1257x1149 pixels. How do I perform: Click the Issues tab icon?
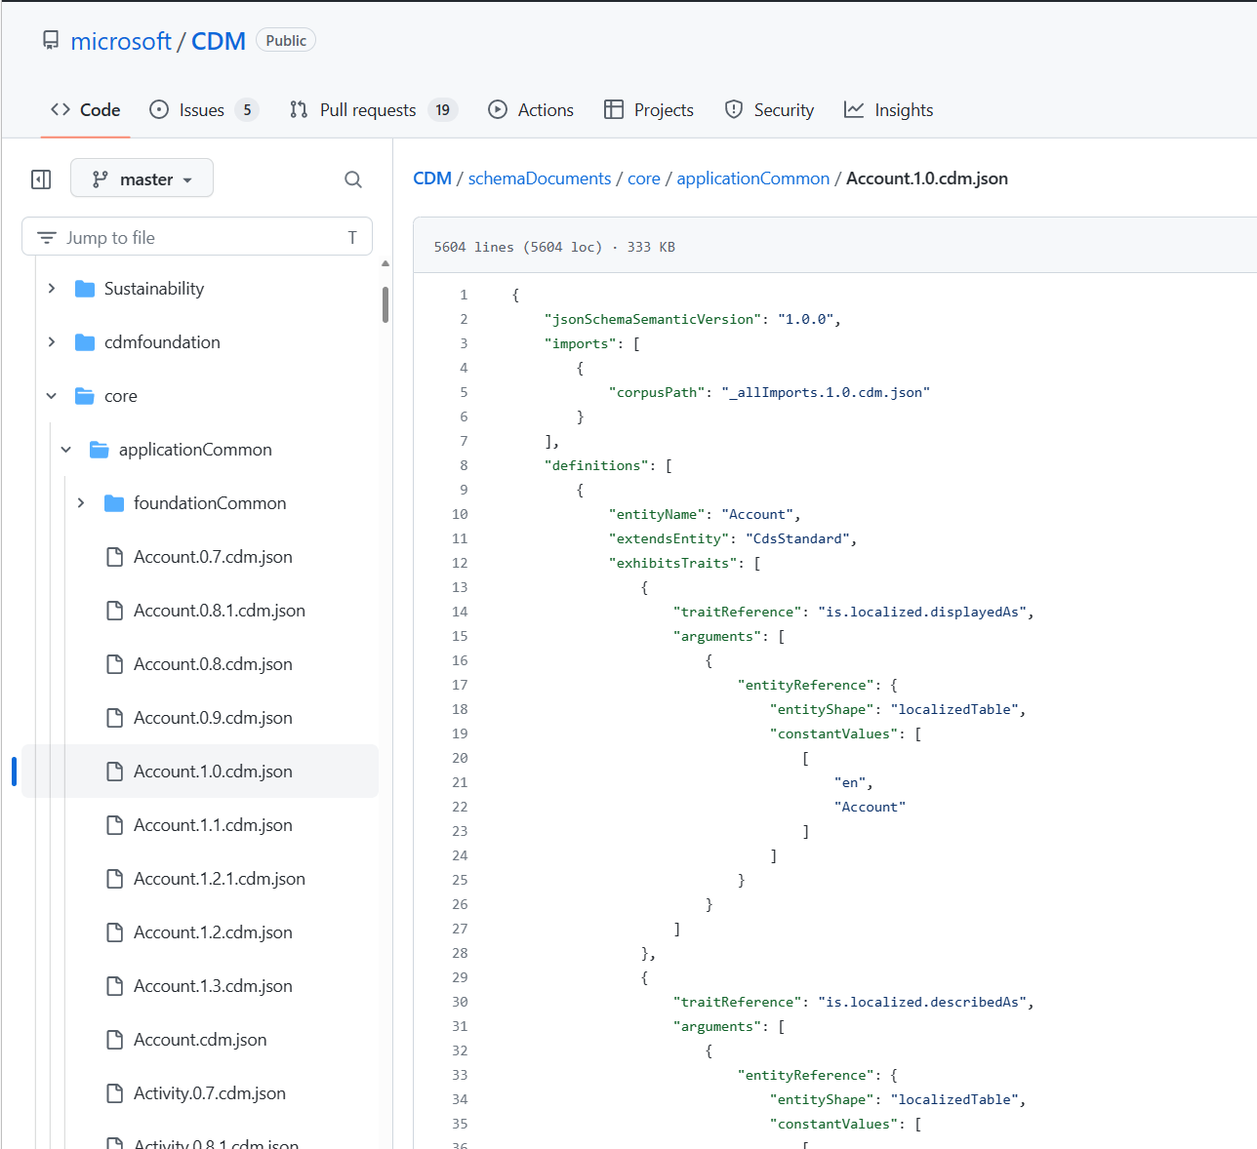click(159, 109)
